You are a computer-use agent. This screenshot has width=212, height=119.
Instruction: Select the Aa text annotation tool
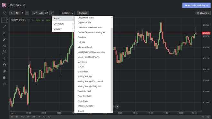point(4,46)
